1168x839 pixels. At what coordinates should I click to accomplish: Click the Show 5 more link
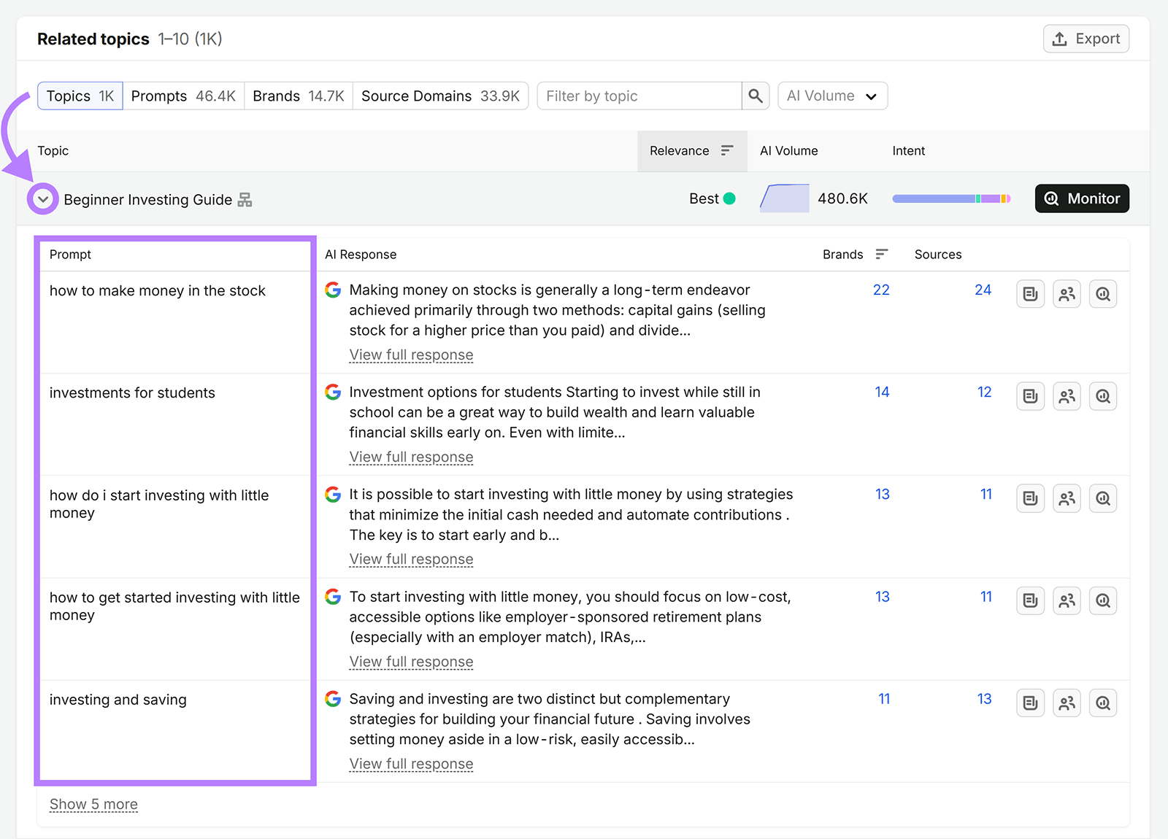[x=93, y=804]
